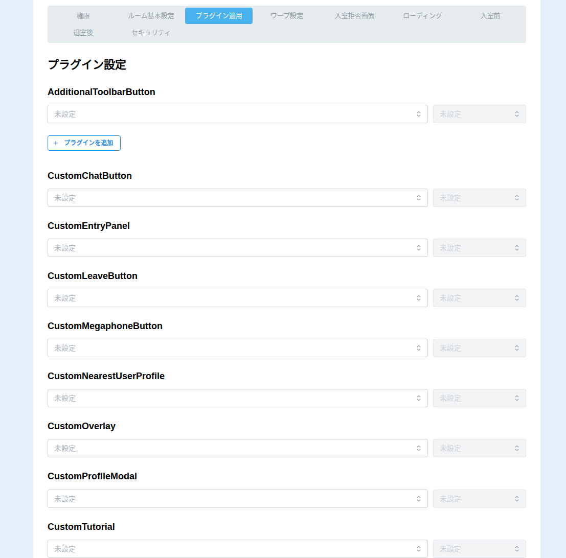This screenshot has width=566, height=558.
Task: Open the CustomOverlay plugin selector
Action: [x=237, y=448]
